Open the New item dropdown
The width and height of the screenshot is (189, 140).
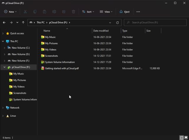pyautogui.click(x=10, y=12)
